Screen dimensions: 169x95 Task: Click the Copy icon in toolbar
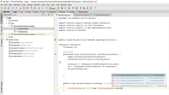24,8
